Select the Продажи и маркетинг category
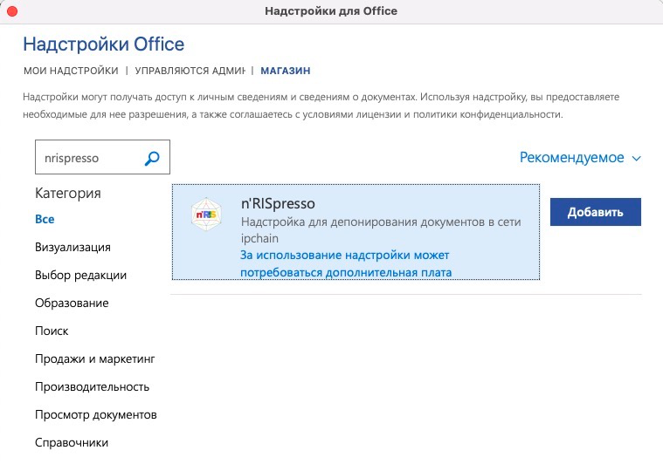Screen dimensions: 663x471 click(x=95, y=358)
